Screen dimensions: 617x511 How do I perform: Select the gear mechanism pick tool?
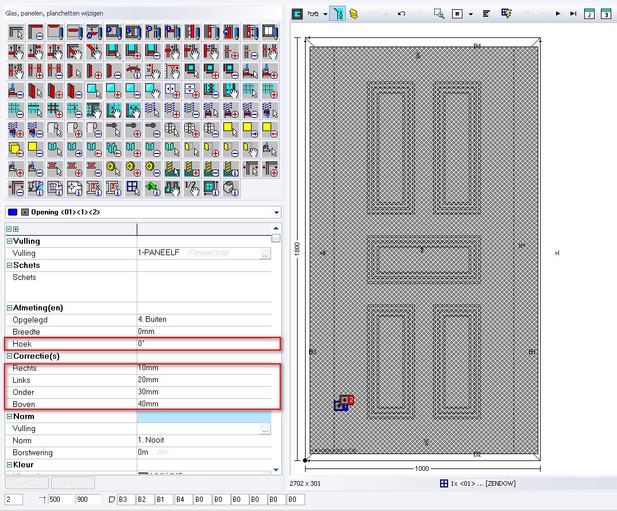click(114, 168)
